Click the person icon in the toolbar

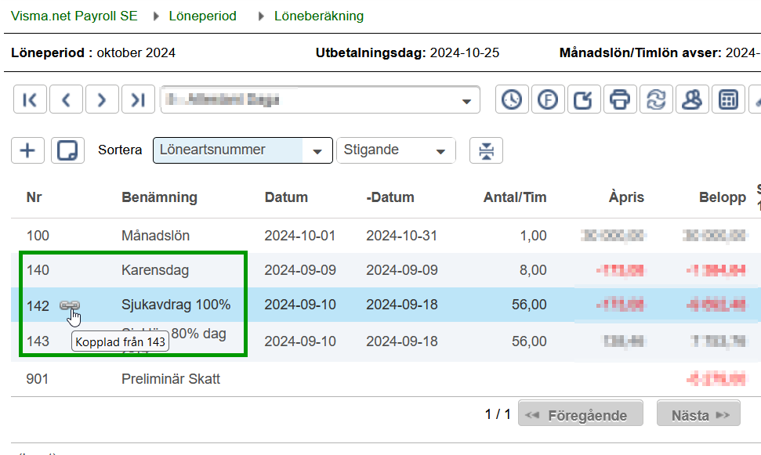tap(692, 100)
